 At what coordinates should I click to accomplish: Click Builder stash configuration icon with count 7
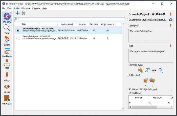(145, 80)
